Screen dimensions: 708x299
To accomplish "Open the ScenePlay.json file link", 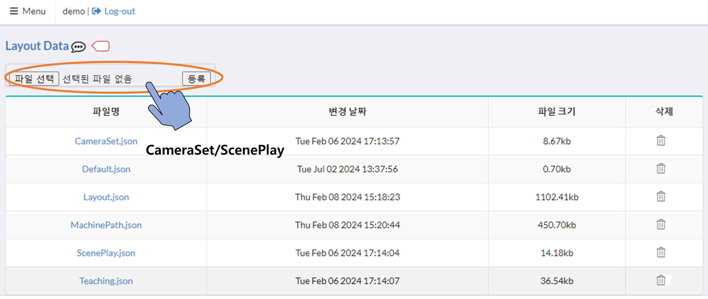I will 106,253.
